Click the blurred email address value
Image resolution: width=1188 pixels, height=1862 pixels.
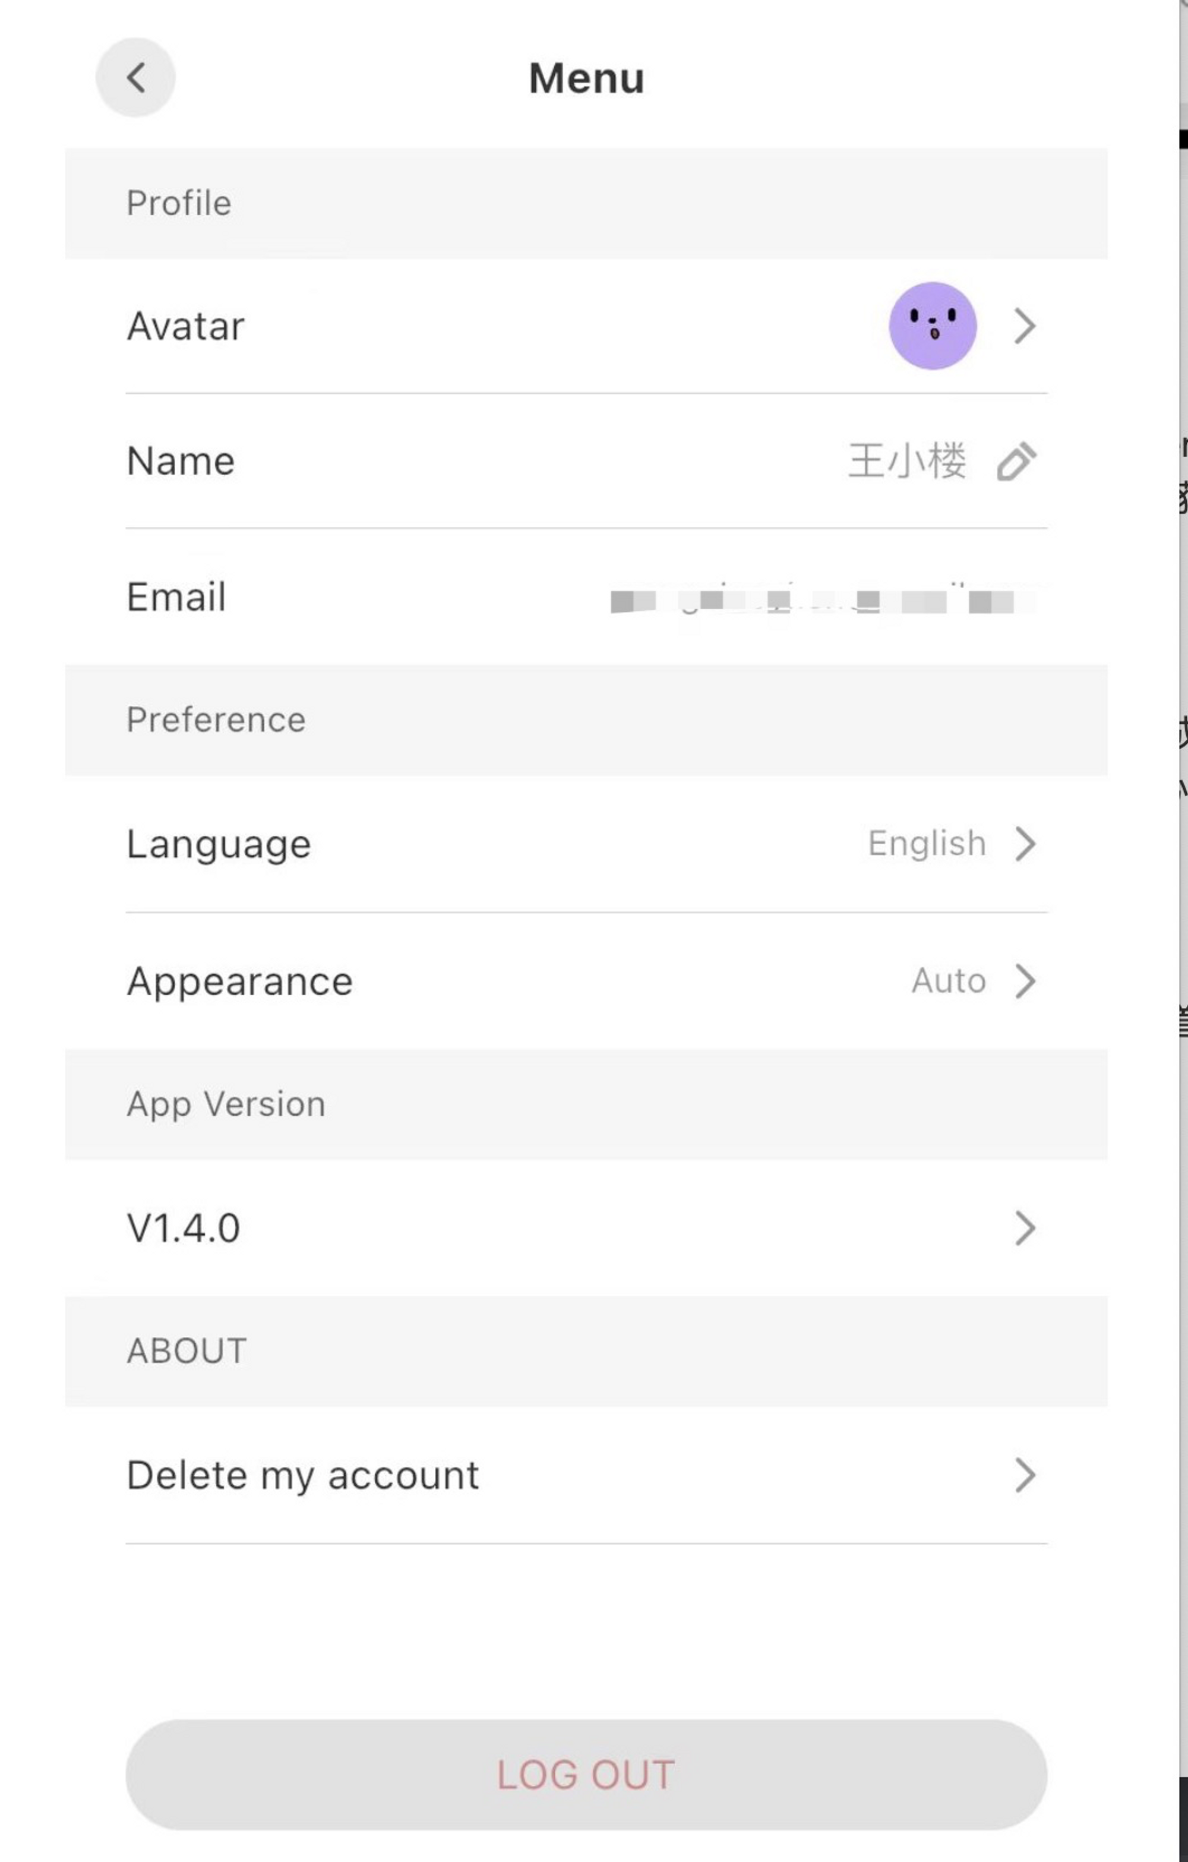click(823, 601)
